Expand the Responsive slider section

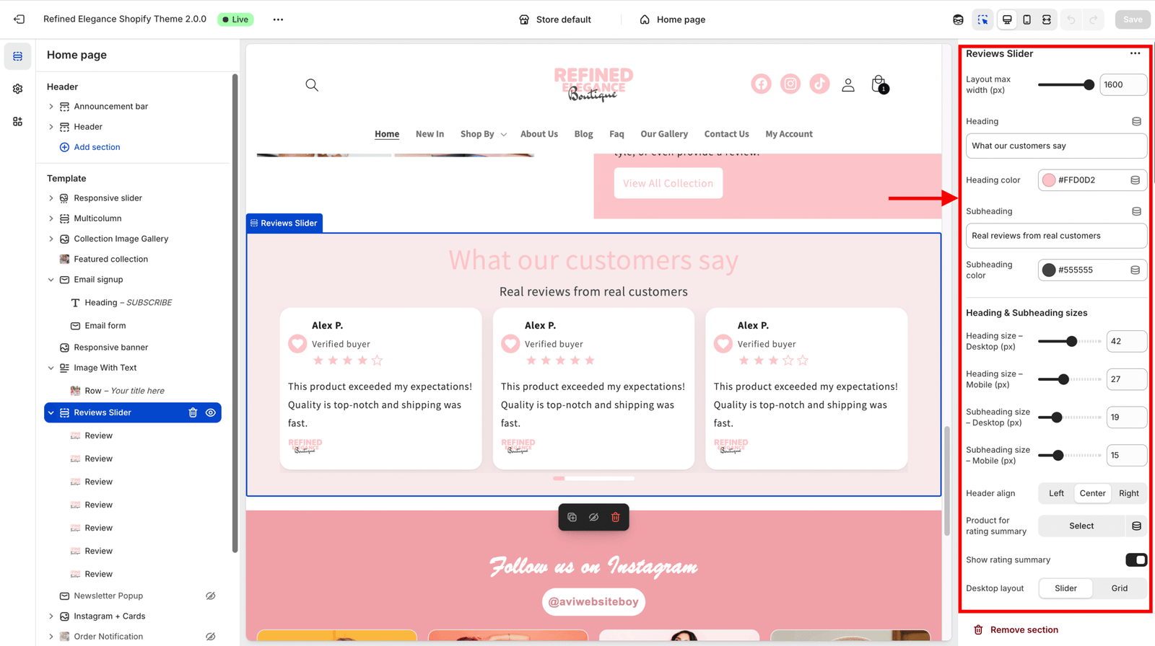tap(51, 198)
